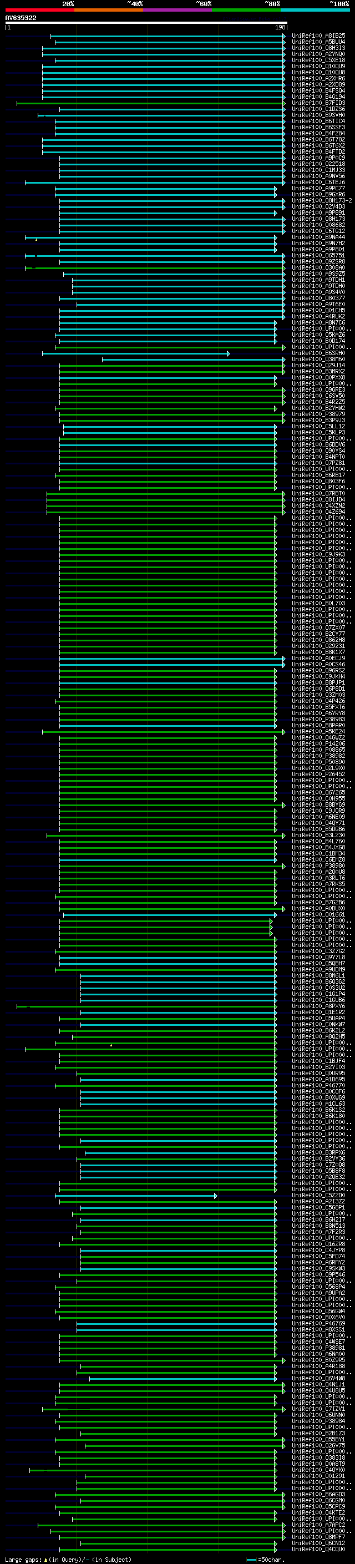Open hit UniRef100_P38981
The height and width of the screenshot is (1564, 355).
click(x=318, y=1347)
